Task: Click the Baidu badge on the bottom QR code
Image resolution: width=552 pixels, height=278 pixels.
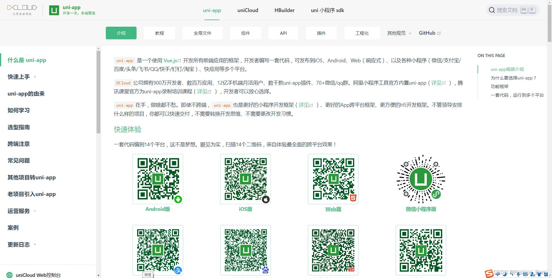Action: (266, 270)
